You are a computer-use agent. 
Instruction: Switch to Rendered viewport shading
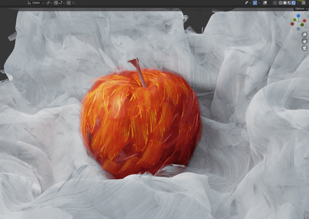click(293, 3)
